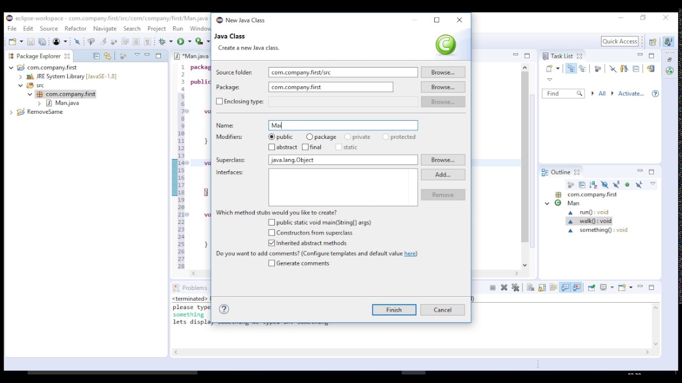Screen dimensions: 682x383
Task: Collapse Man class in Outline
Action: [547, 203]
